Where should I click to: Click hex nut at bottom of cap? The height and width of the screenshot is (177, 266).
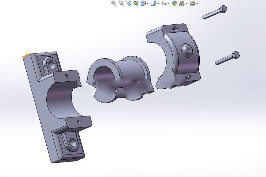click(188, 75)
